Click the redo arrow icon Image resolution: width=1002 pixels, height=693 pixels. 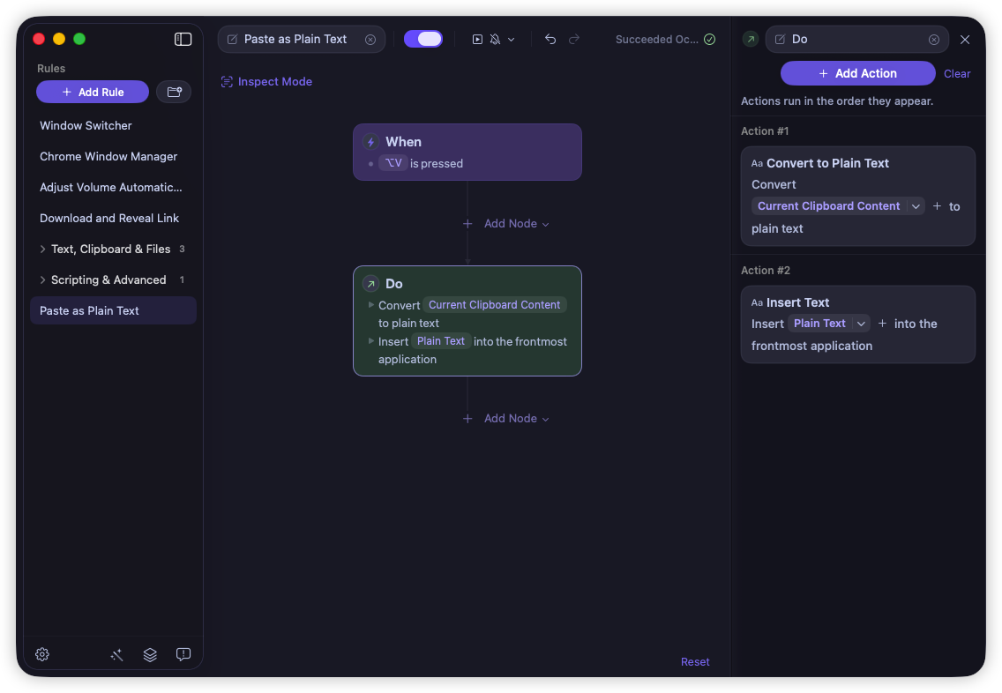pyautogui.click(x=574, y=39)
